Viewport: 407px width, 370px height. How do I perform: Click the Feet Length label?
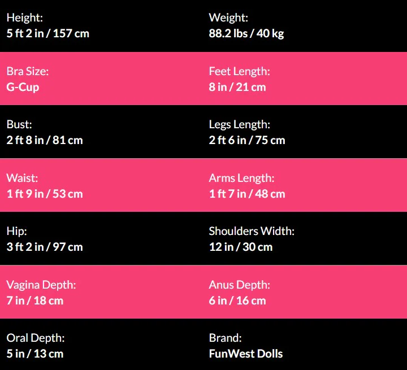[239, 72]
